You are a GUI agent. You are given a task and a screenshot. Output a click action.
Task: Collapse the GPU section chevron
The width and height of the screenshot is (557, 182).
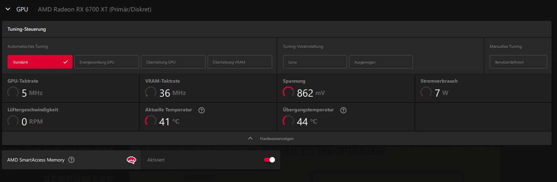[8, 9]
